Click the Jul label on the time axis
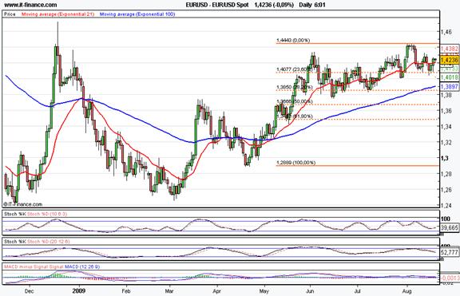This screenshot has height=296, width=460. 357,291
